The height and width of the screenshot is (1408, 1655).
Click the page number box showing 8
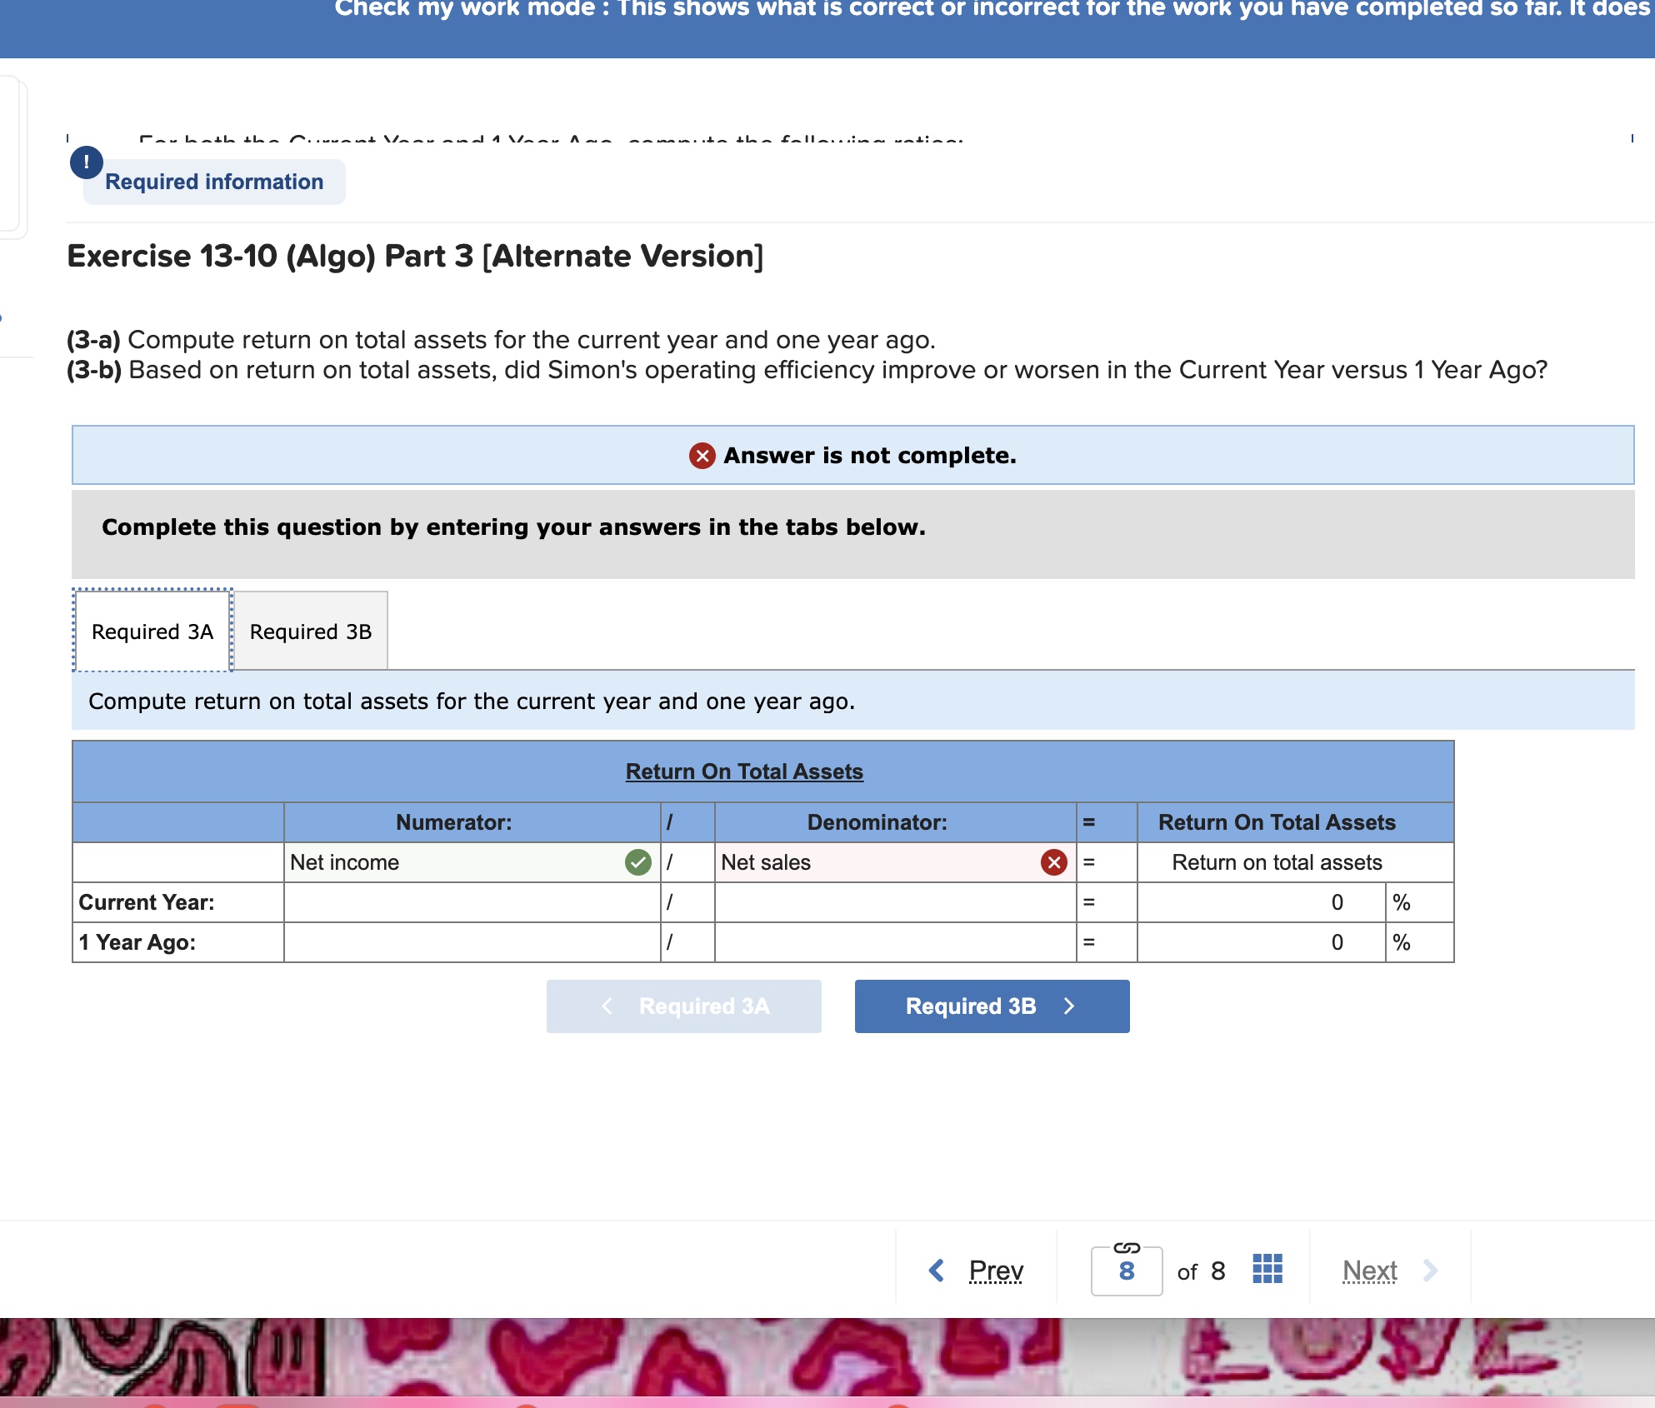[x=1127, y=1270]
